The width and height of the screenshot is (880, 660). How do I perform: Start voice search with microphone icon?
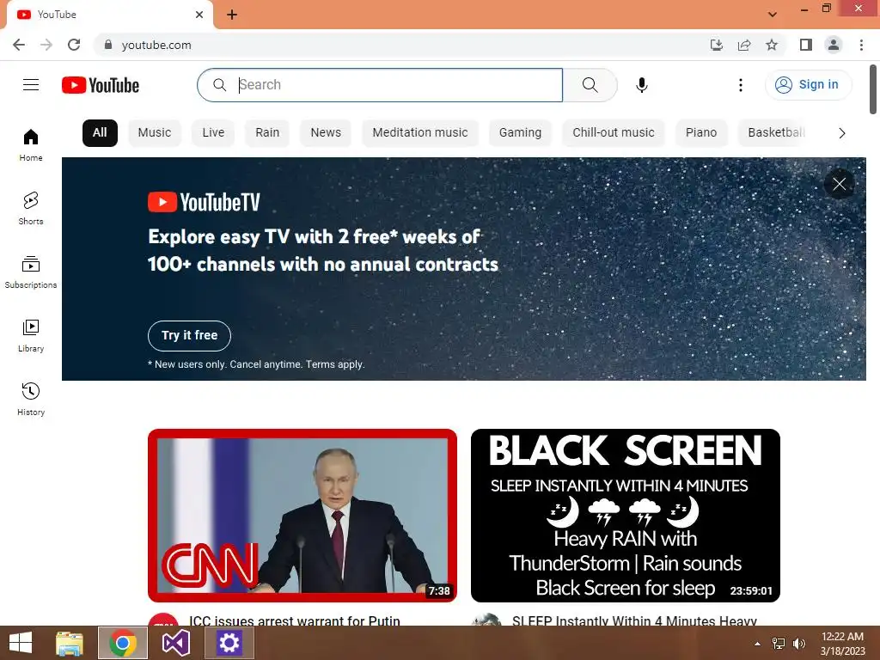[642, 85]
